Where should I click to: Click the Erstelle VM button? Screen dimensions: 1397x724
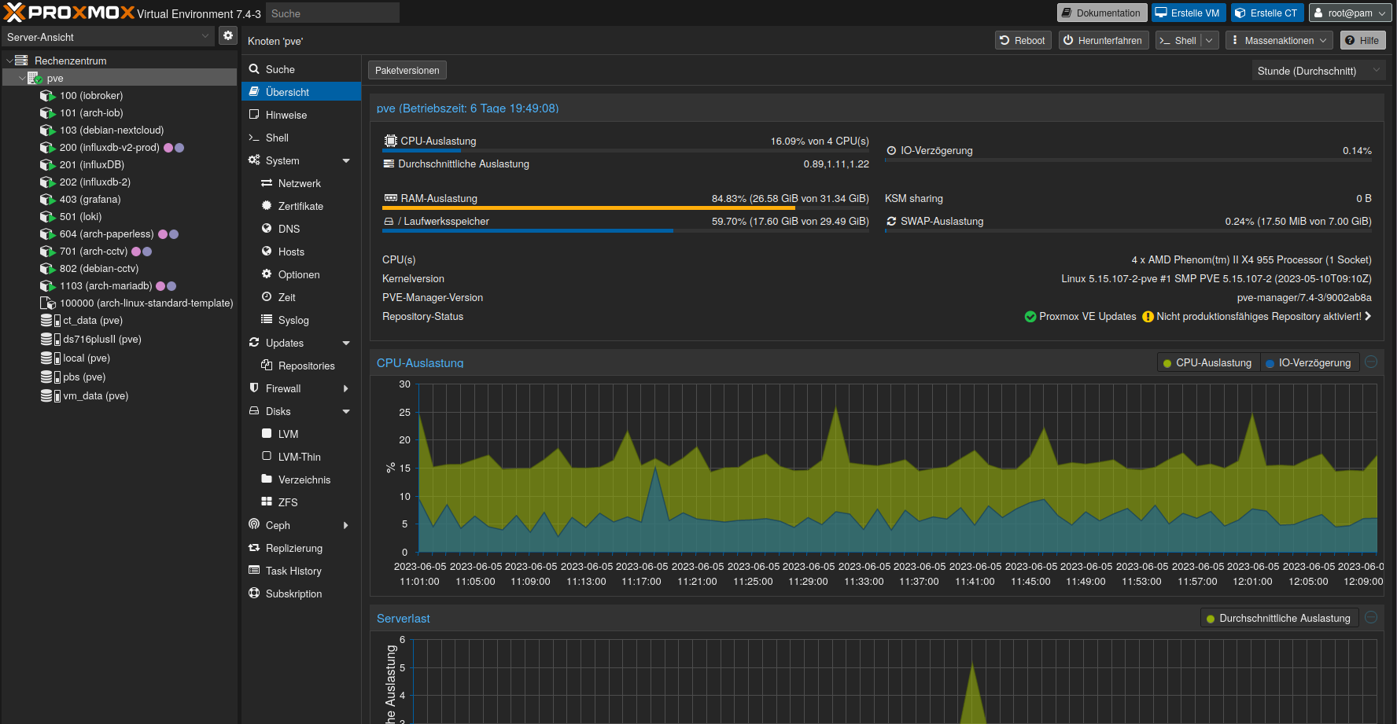tap(1188, 13)
